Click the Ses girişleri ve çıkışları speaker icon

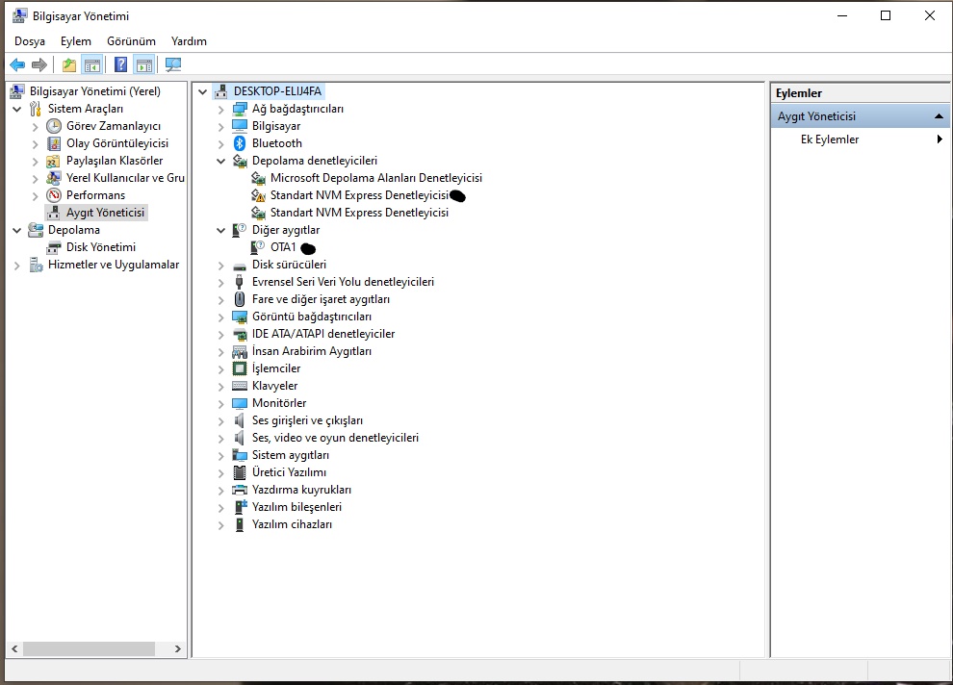pyautogui.click(x=240, y=420)
